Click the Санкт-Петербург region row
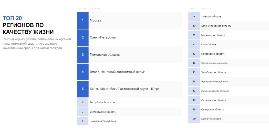 click(130, 37)
